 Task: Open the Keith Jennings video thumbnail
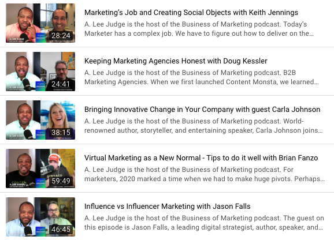(40, 23)
